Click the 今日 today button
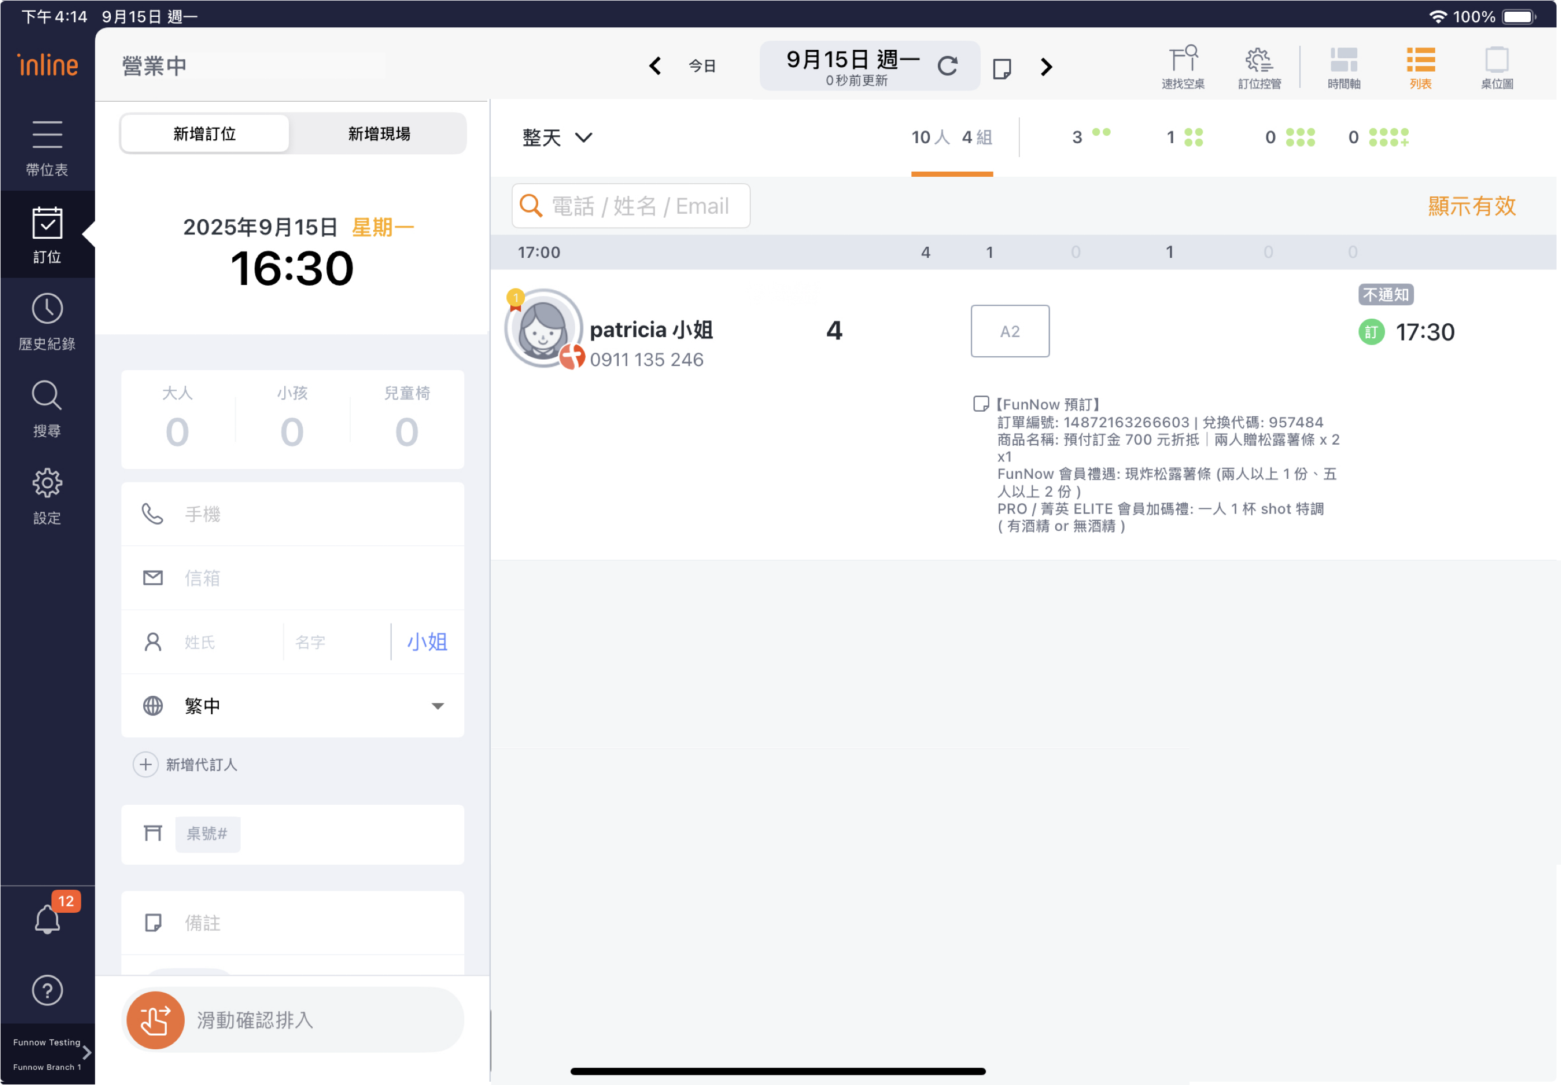 (702, 66)
